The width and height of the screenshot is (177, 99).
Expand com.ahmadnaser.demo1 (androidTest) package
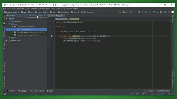click(12, 32)
